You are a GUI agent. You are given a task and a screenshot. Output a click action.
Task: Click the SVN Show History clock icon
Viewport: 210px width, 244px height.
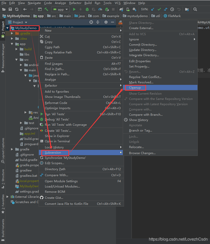(172, 9)
